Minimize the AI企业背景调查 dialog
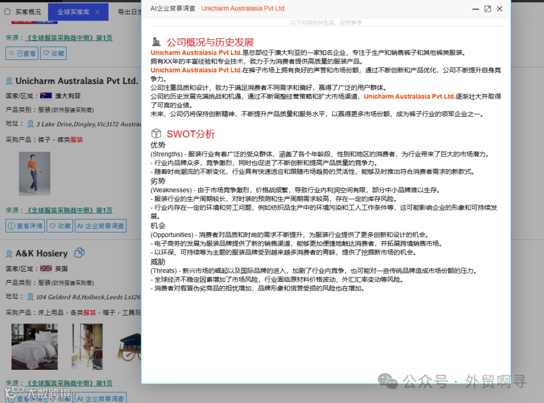 click(475, 9)
